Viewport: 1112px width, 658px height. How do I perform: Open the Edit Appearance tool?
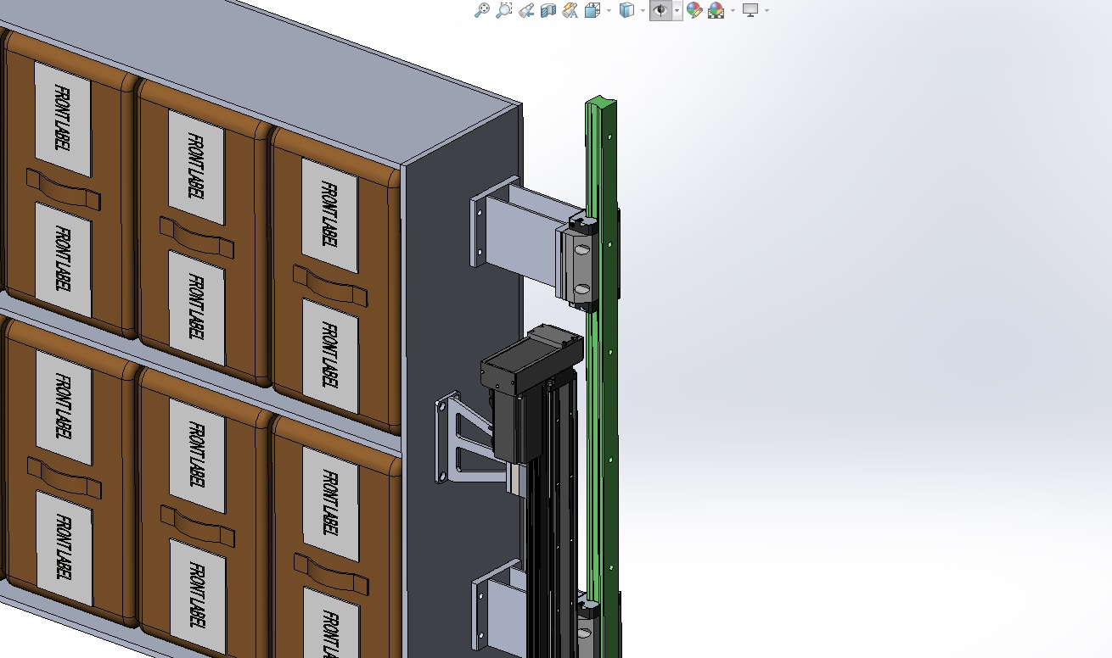click(x=694, y=10)
